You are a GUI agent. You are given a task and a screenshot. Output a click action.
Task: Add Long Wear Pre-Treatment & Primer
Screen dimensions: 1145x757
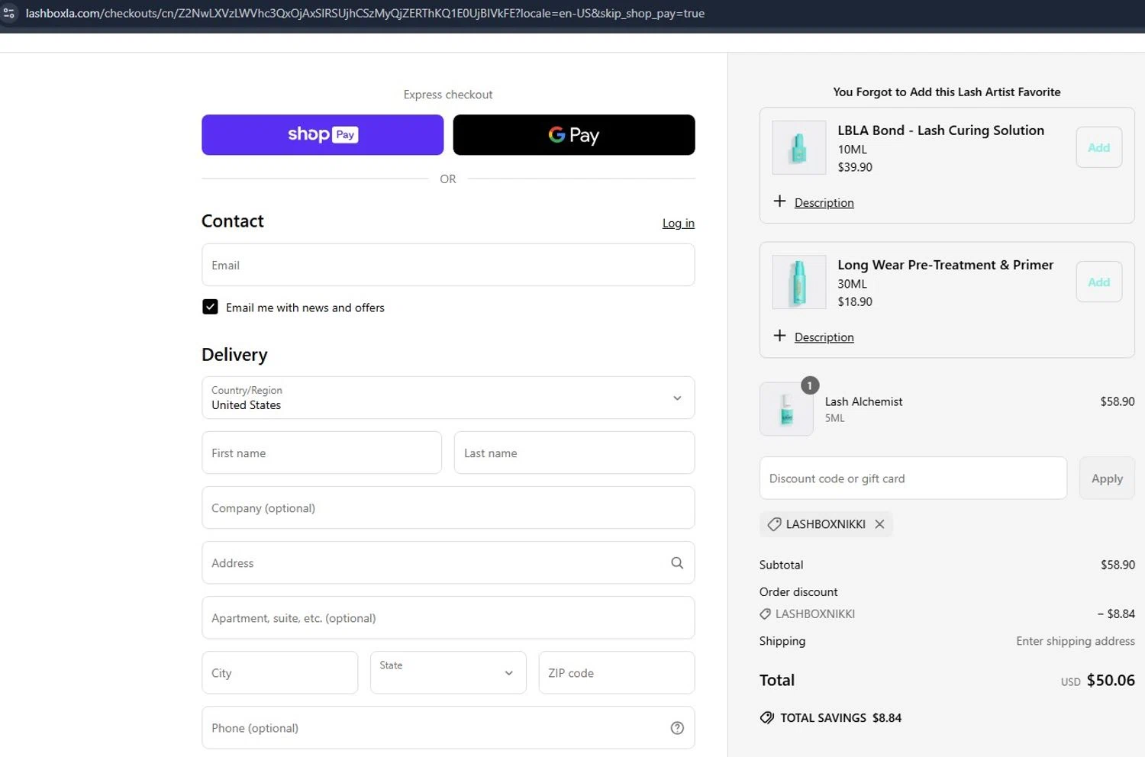point(1099,282)
